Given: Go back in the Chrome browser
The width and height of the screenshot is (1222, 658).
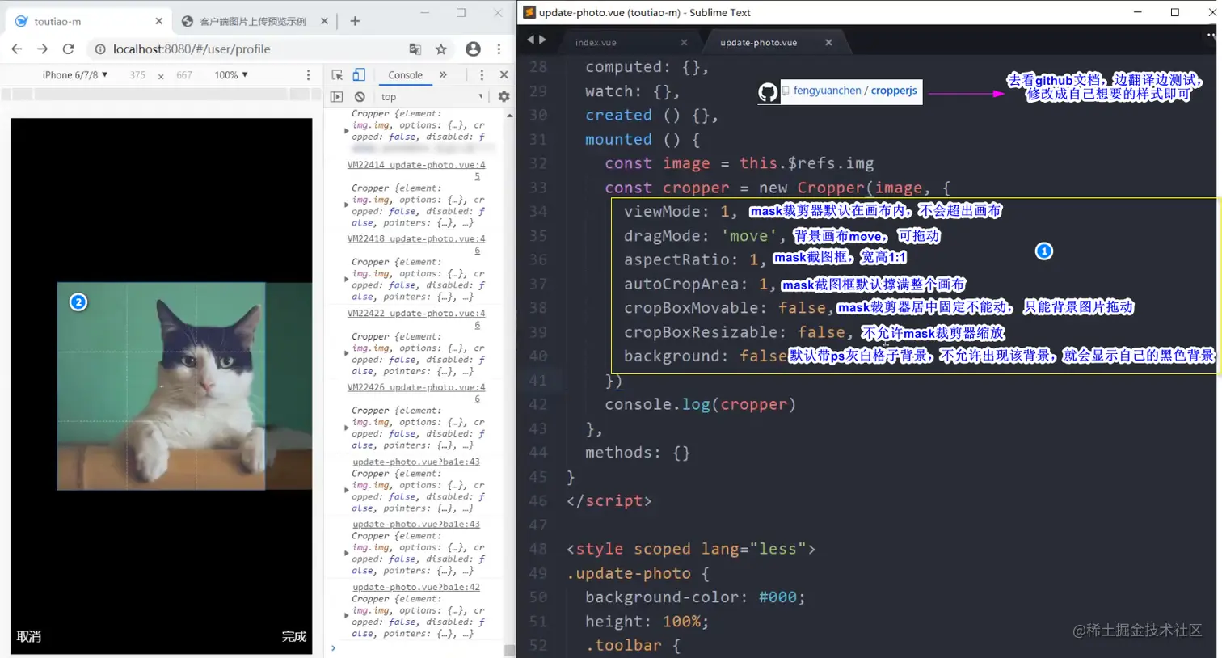Looking at the screenshot, I should point(17,49).
